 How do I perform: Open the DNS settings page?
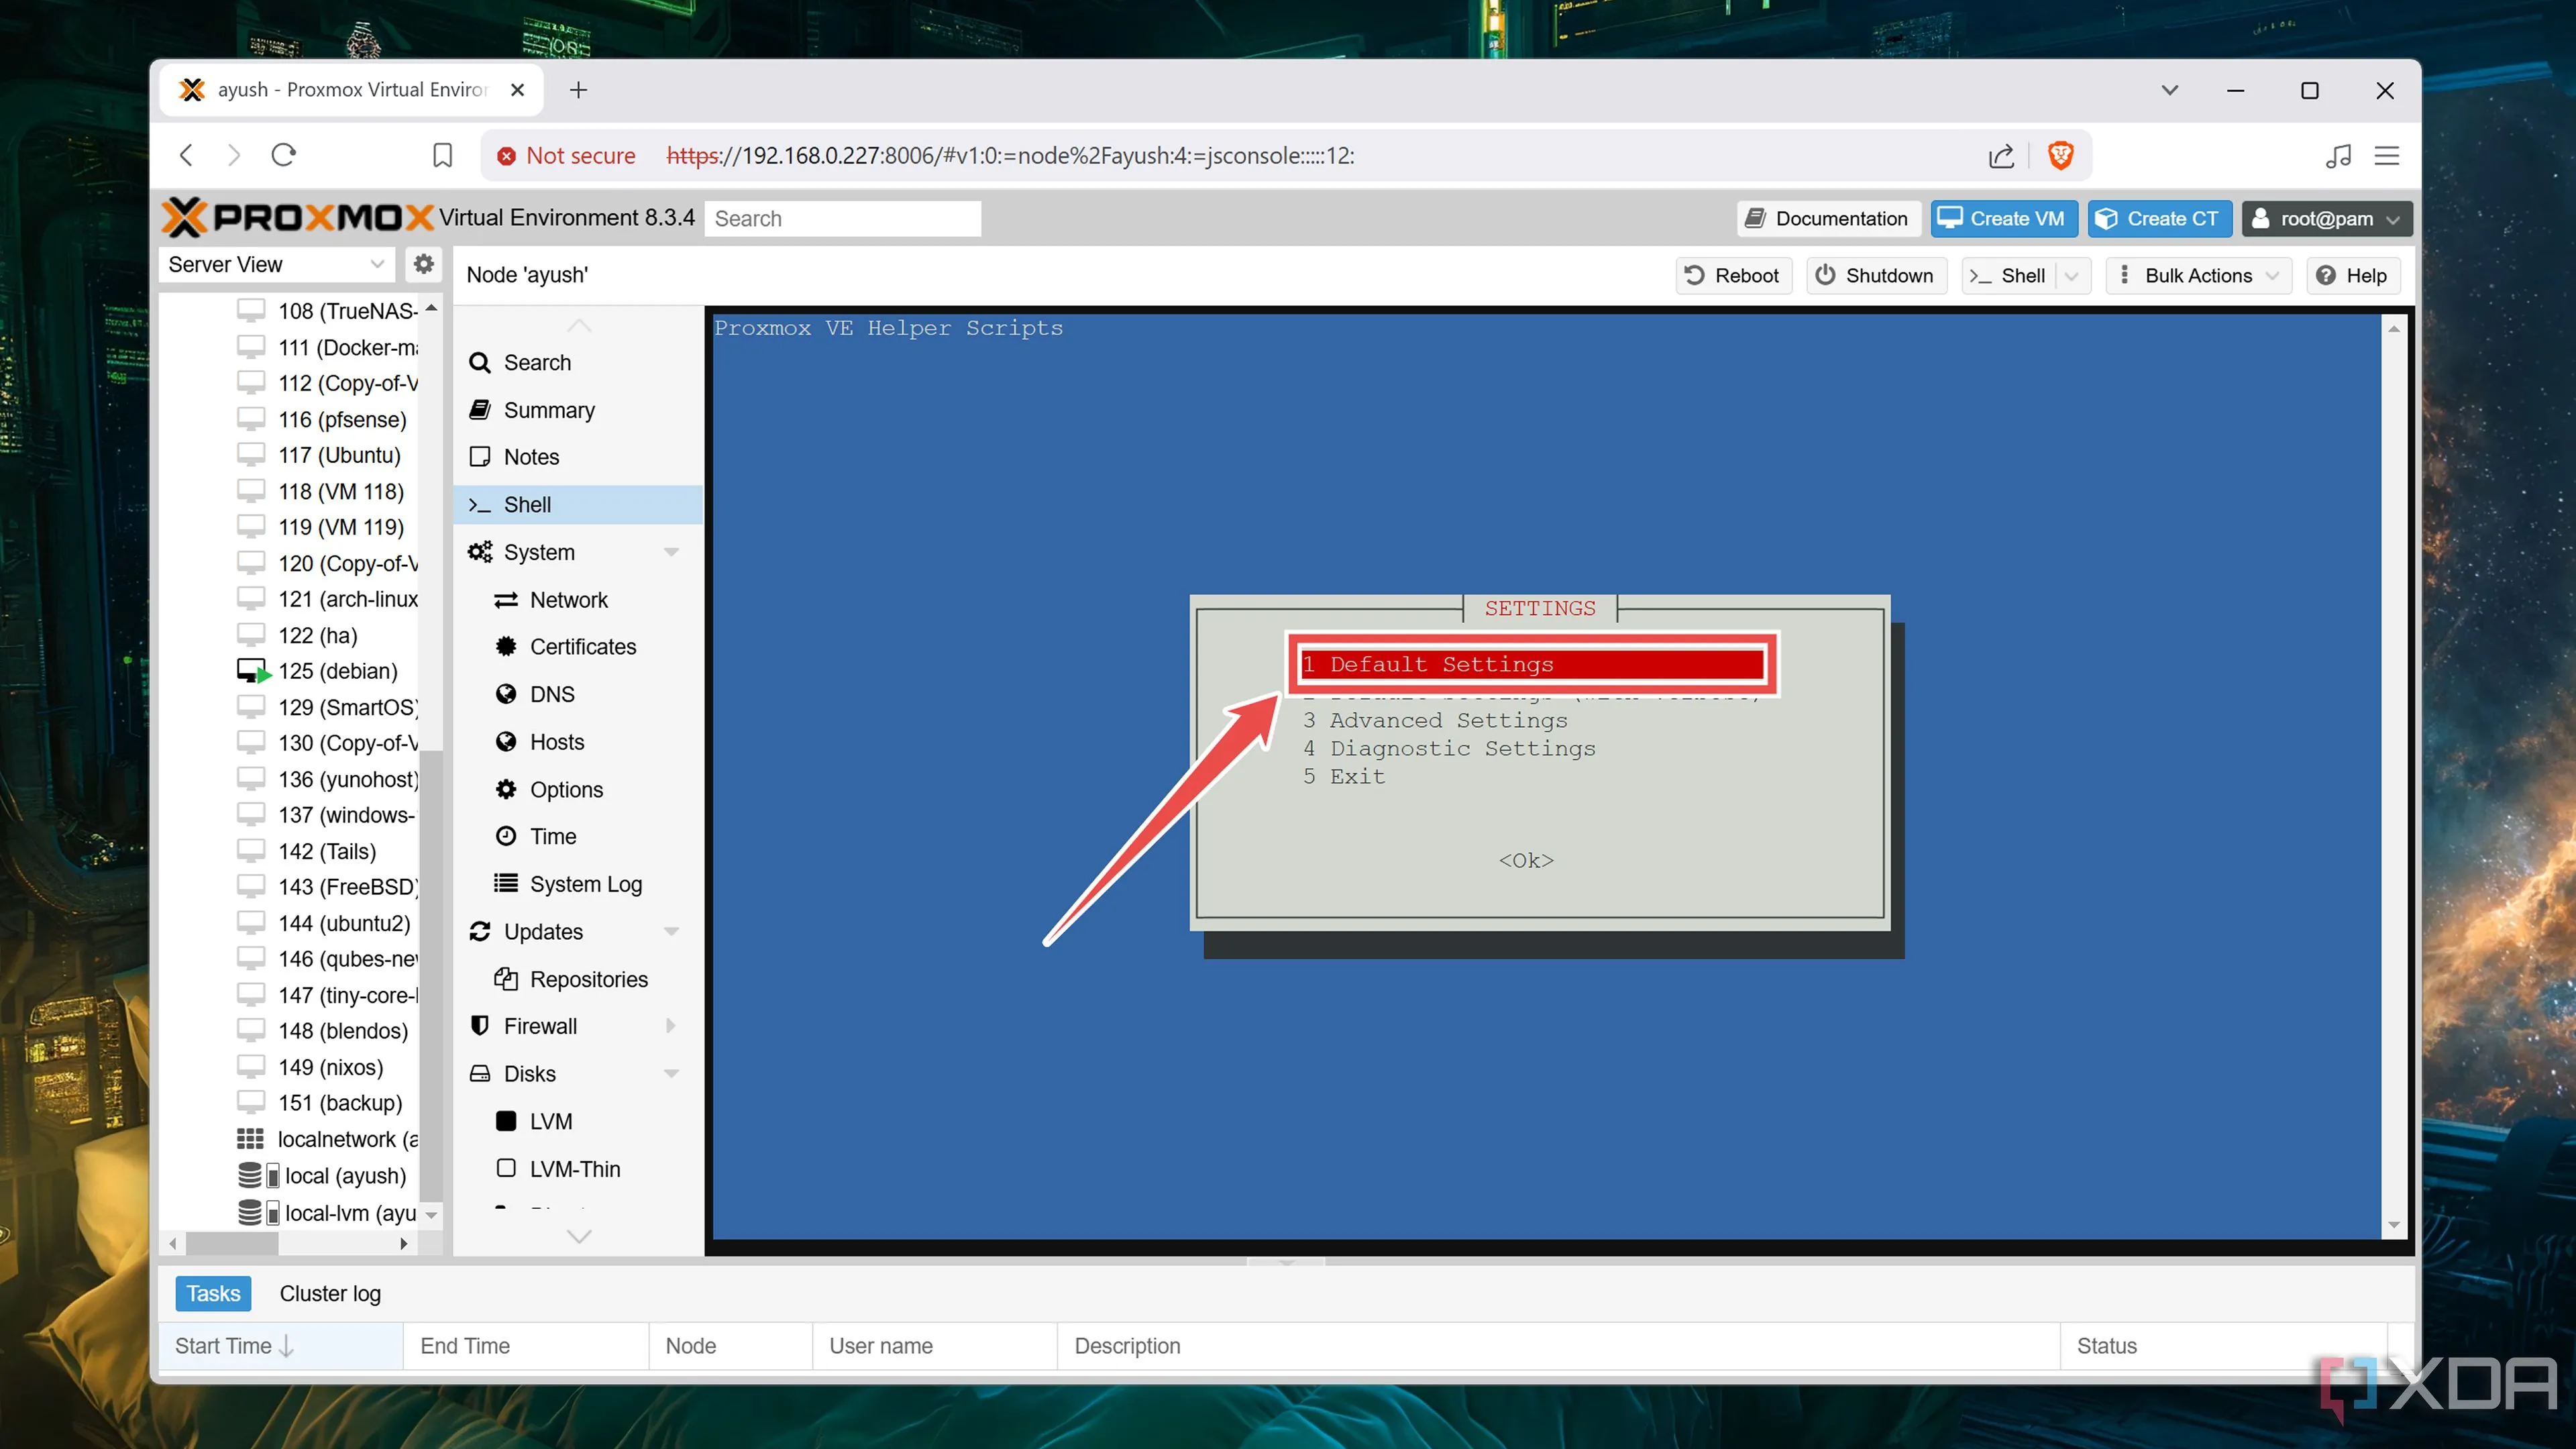coord(551,694)
